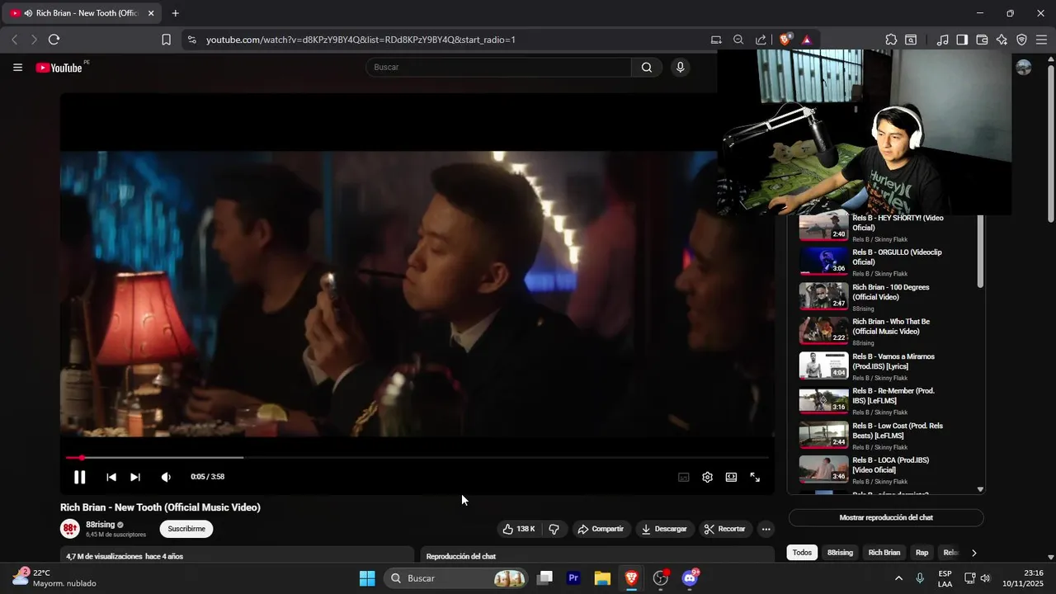This screenshot has height=594, width=1056.
Task: Open Brave playlist music note icon
Action: click(x=942, y=40)
